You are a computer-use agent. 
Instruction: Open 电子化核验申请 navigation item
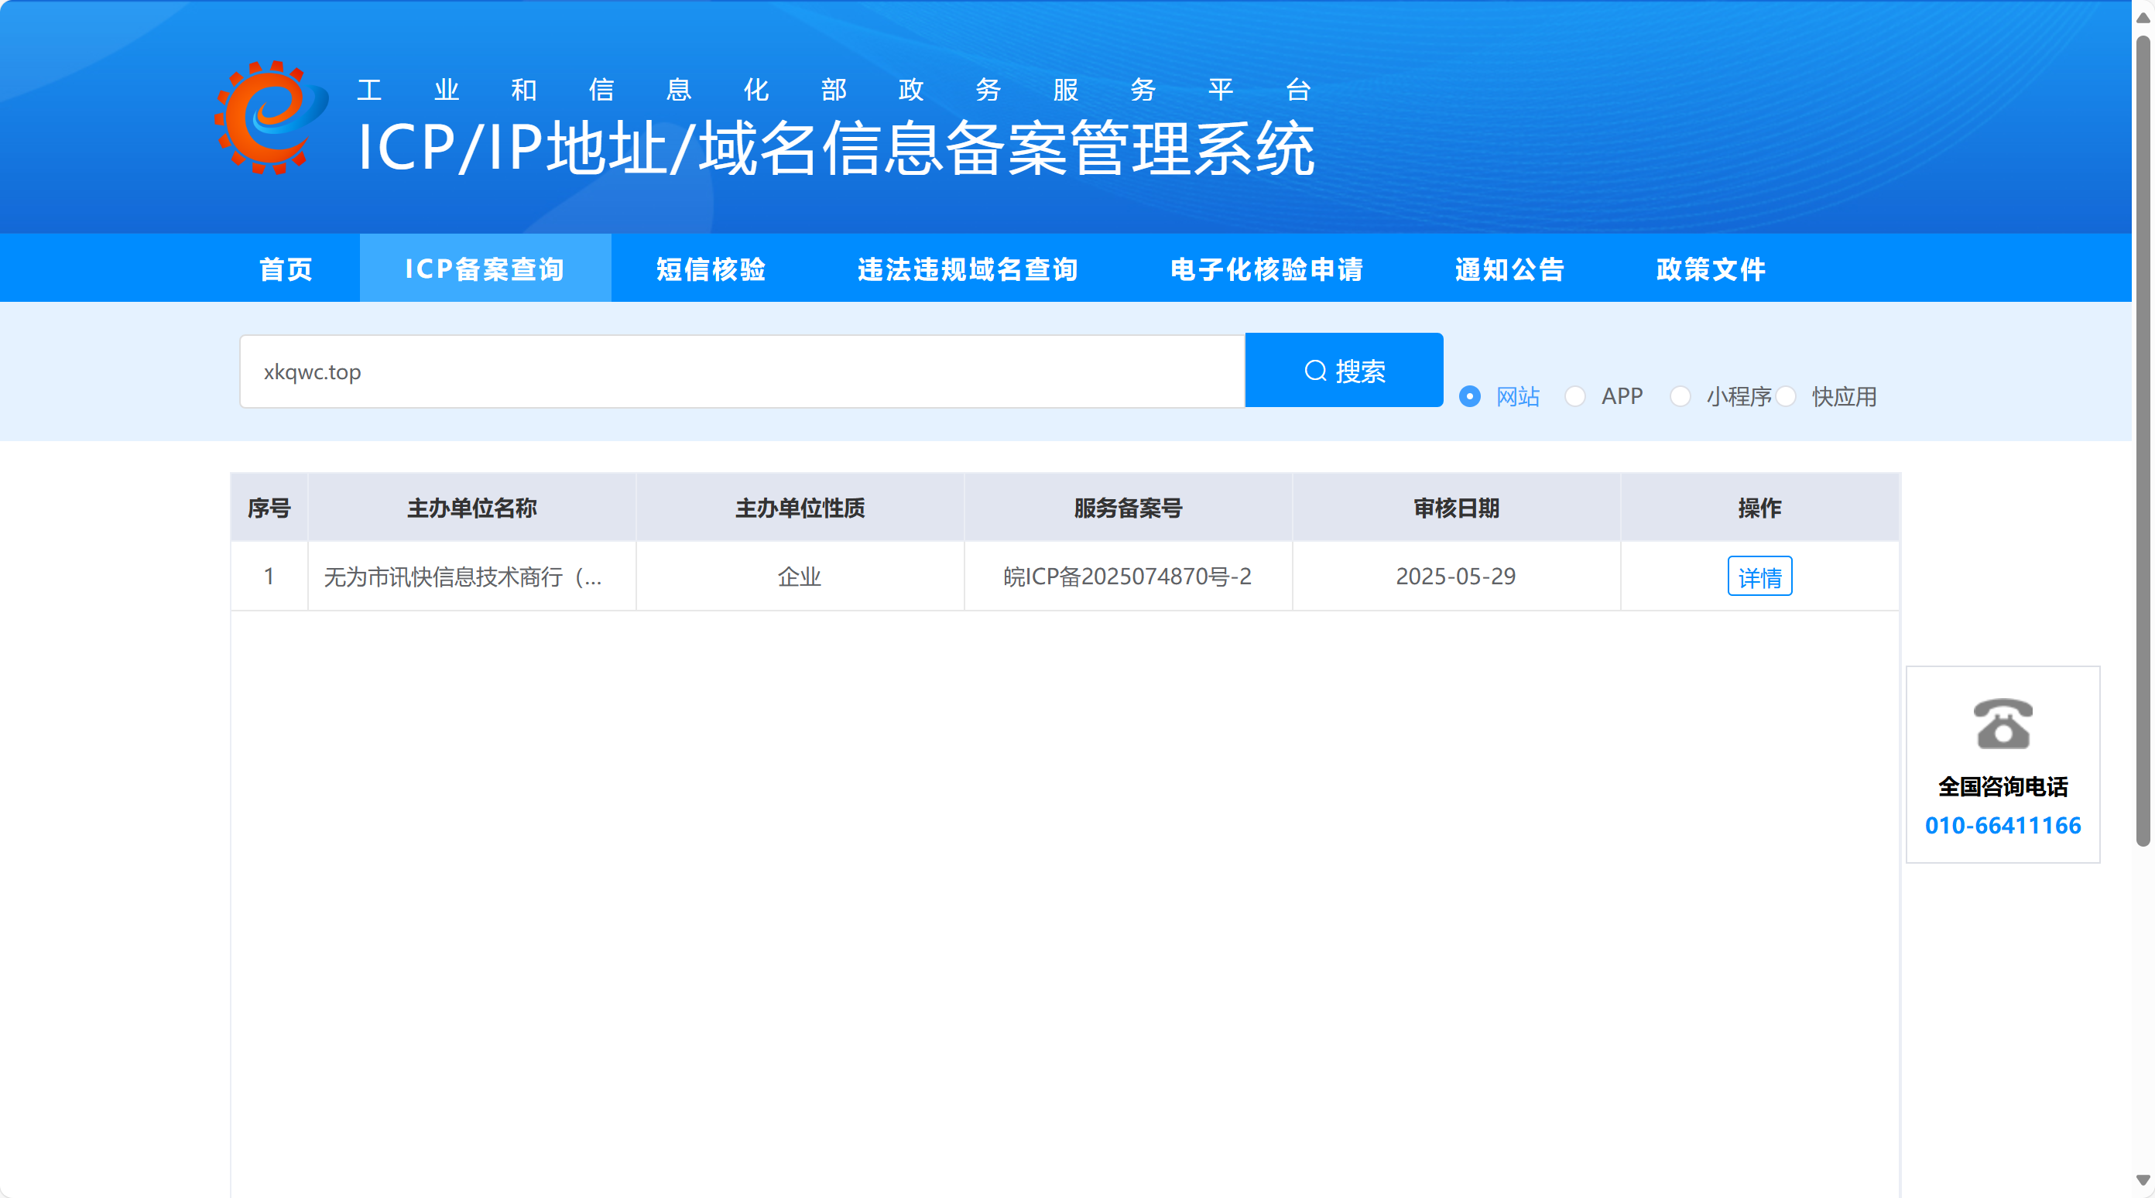coord(1266,269)
